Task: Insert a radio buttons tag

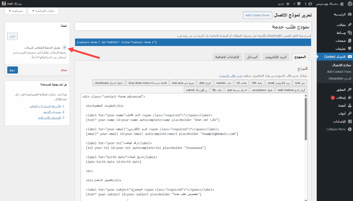Action: point(291,90)
